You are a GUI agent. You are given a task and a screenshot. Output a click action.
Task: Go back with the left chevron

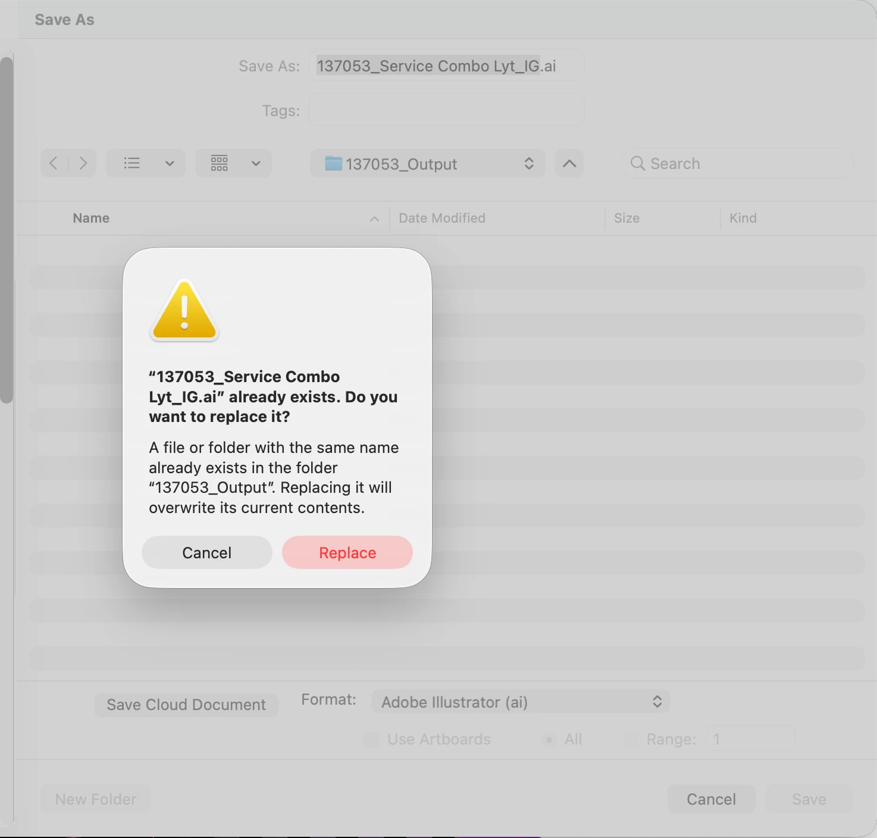(54, 163)
